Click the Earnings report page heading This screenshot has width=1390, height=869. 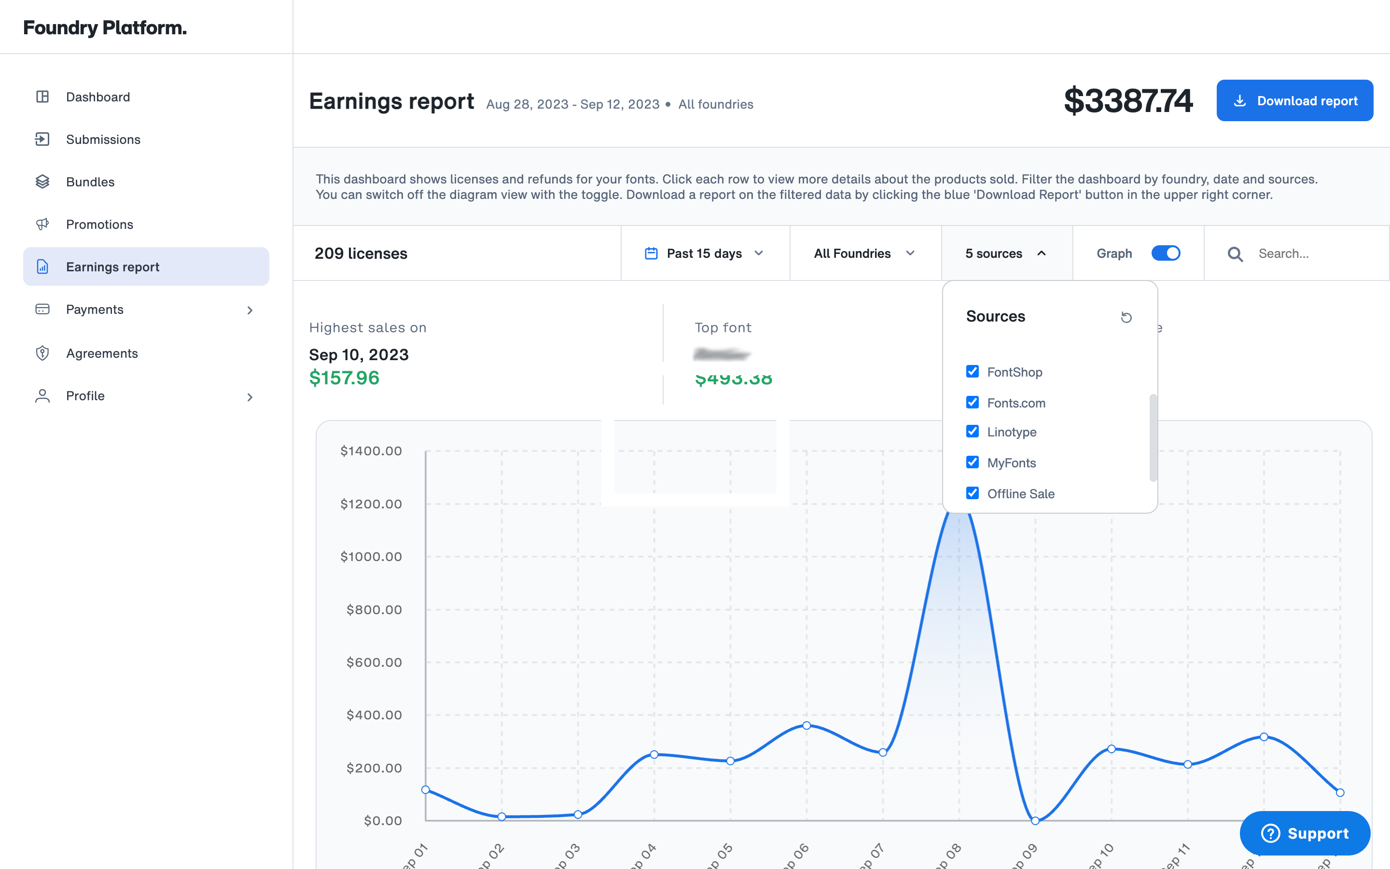pos(391,101)
